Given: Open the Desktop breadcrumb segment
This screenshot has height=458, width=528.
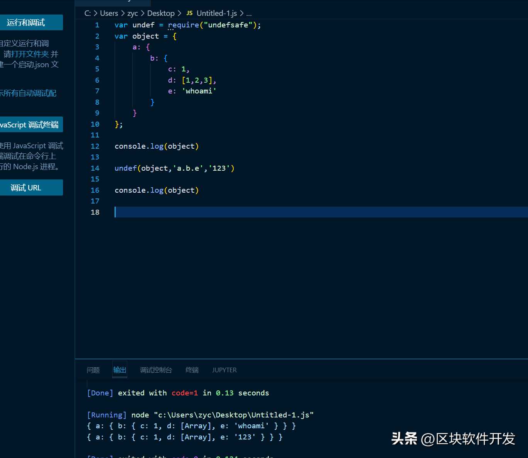Looking at the screenshot, I should tap(161, 13).
